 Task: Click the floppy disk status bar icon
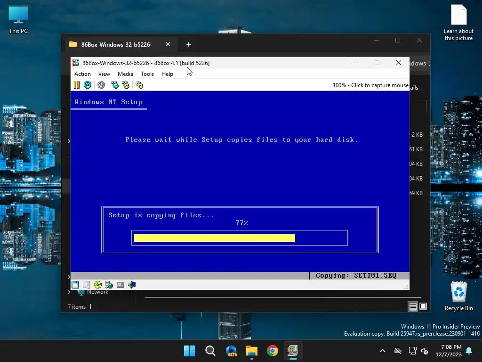point(75,285)
